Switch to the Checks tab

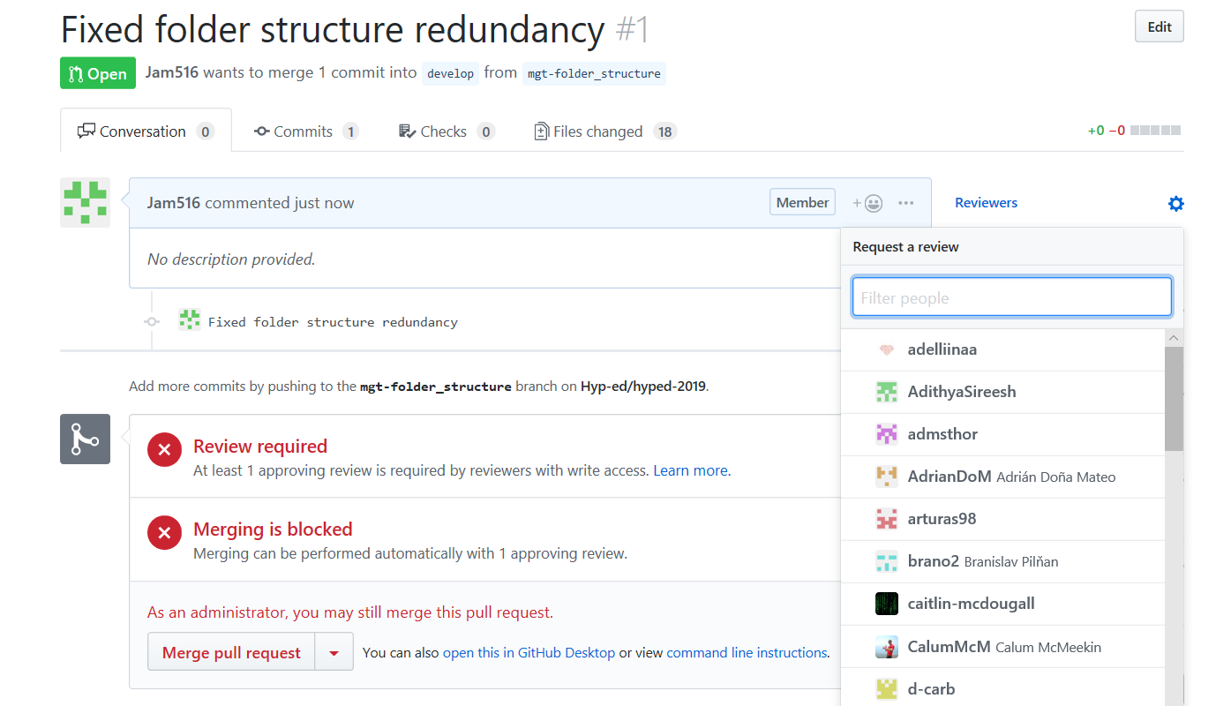(x=446, y=131)
